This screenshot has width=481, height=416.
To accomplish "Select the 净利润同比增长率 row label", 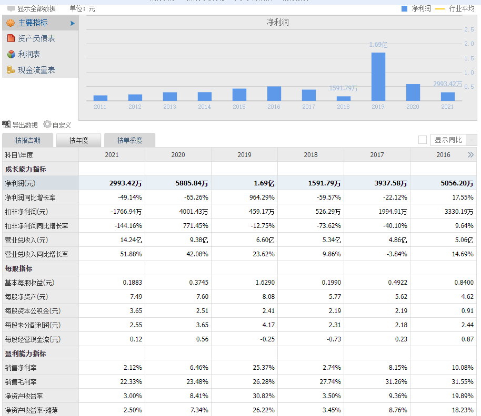I will (x=31, y=197).
